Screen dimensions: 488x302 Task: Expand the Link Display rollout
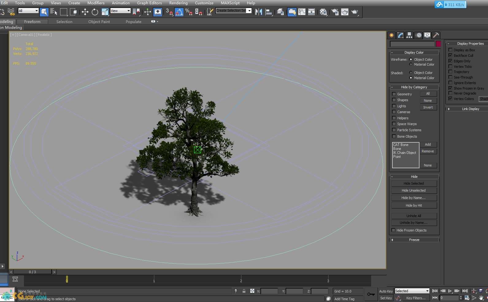467,109
